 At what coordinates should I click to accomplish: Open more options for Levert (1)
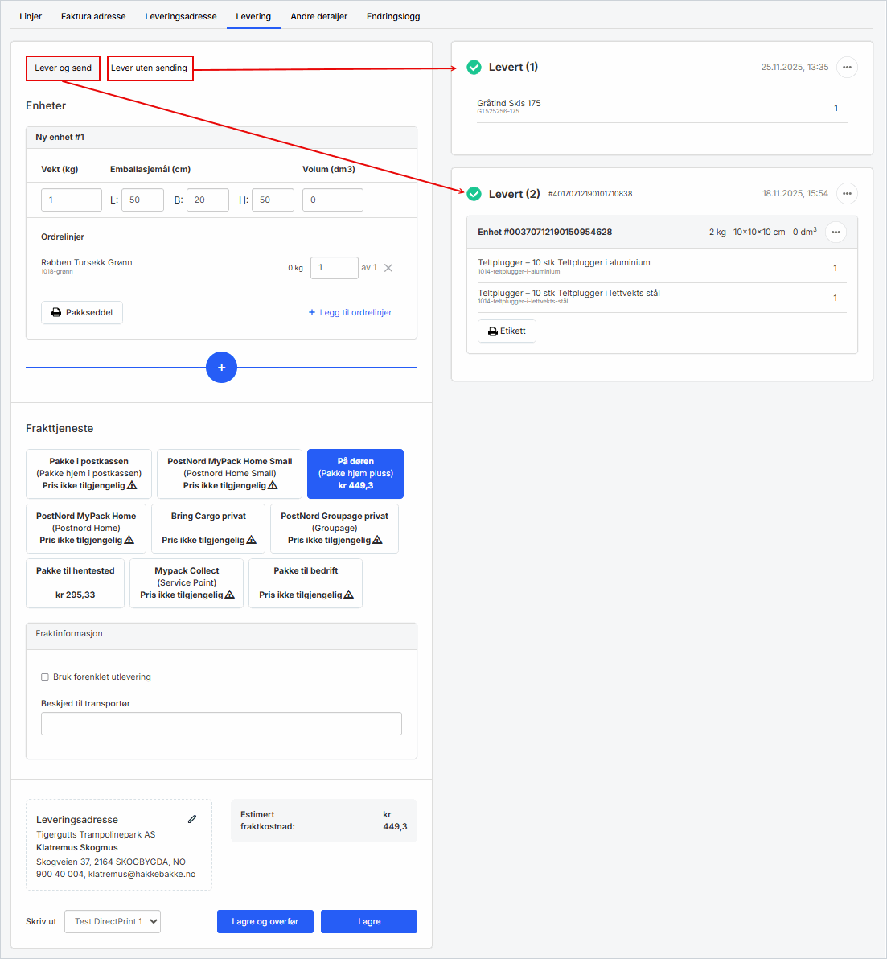click(x=847, y=68)
